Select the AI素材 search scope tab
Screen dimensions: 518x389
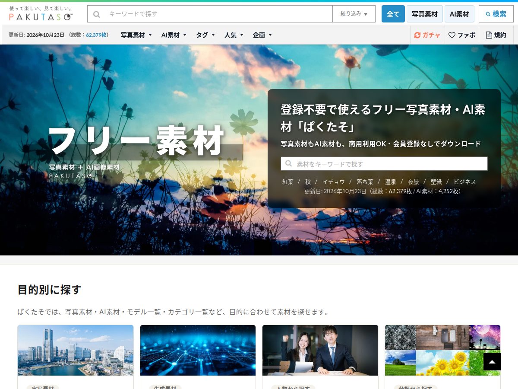coord(459,14)
